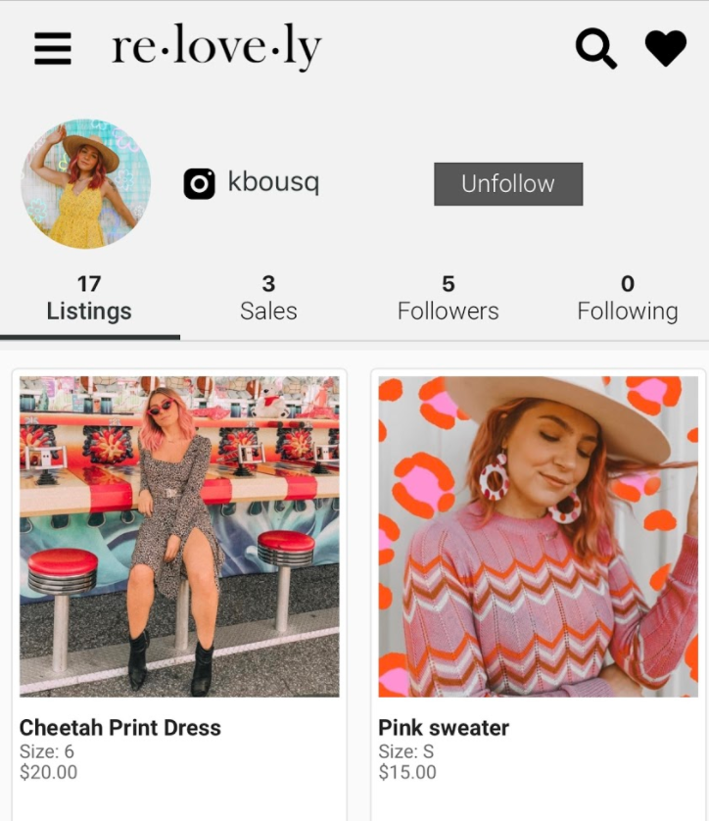Click the Instagram icon beside kbousq
Image resolution: width=709 pixels, height=821 pixels.
[x=199, y=184]
